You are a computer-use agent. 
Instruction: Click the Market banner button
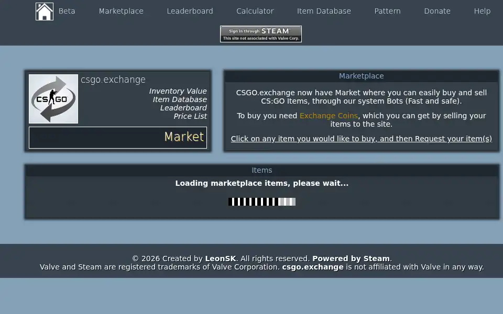click(x=118, y=138)
